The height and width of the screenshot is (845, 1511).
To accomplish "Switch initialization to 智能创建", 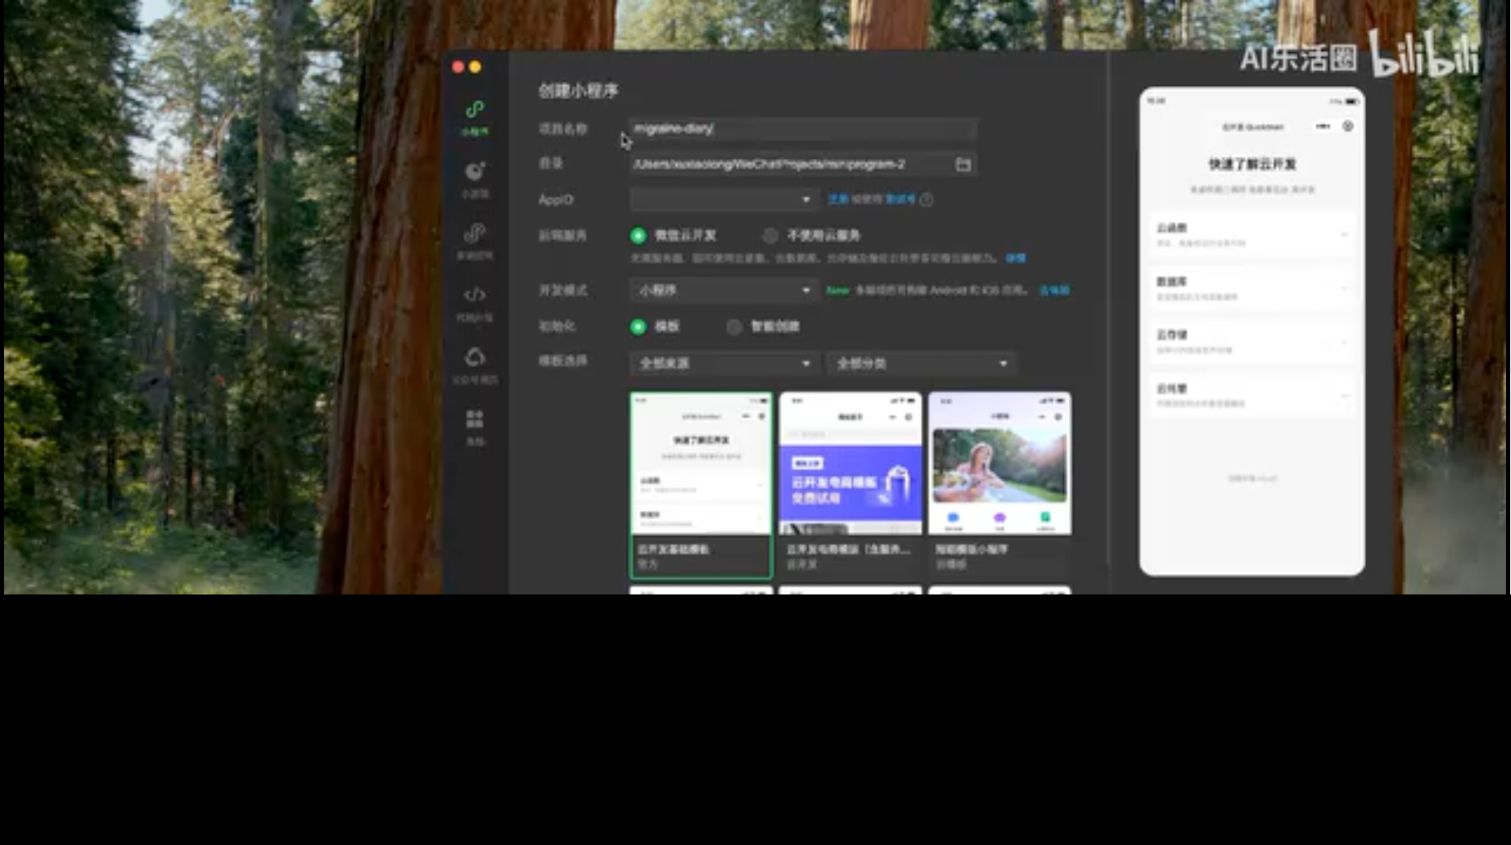I will [734, 326].
